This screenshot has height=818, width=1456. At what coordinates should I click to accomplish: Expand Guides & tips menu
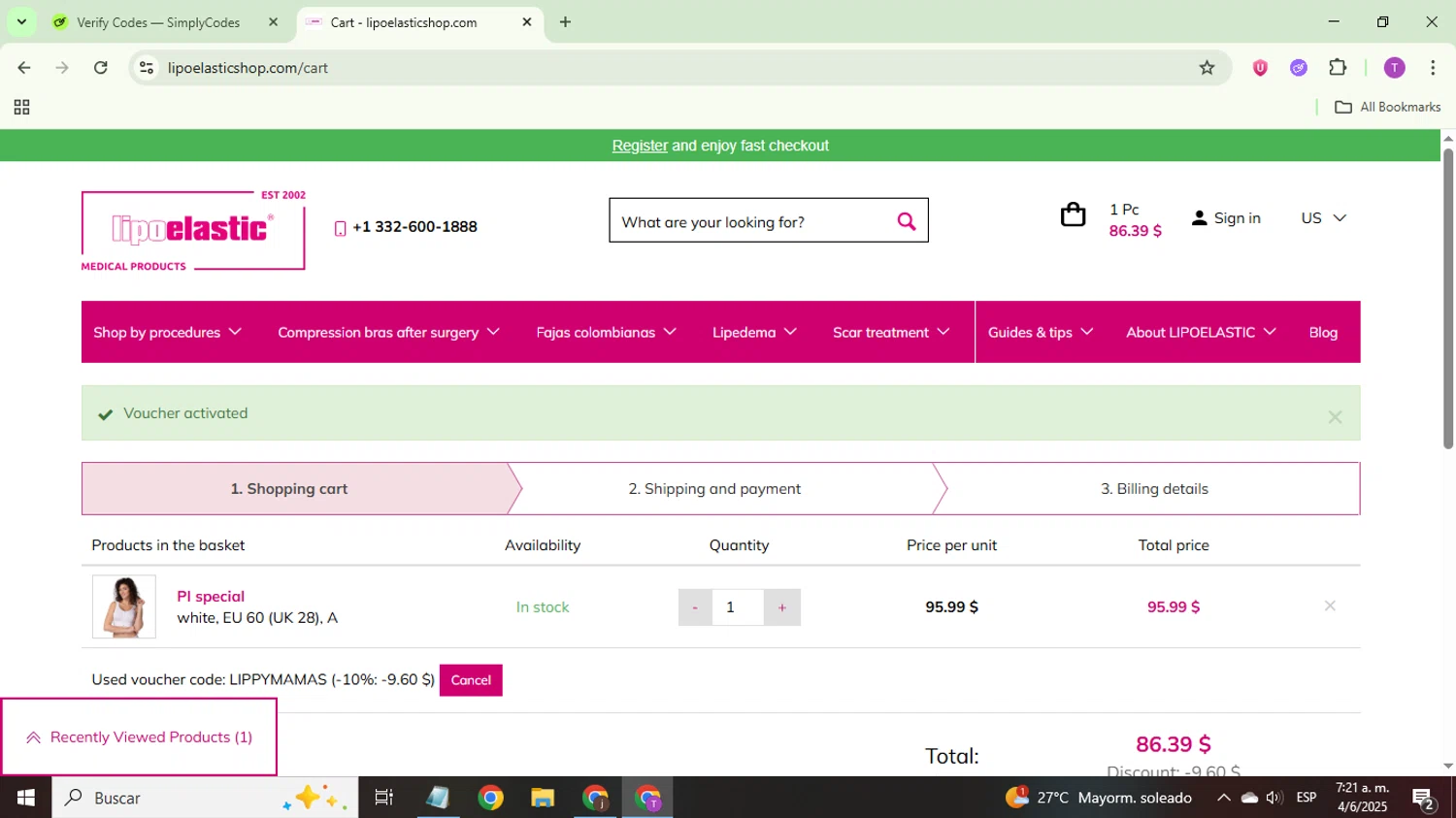(x=1041, y=332)
